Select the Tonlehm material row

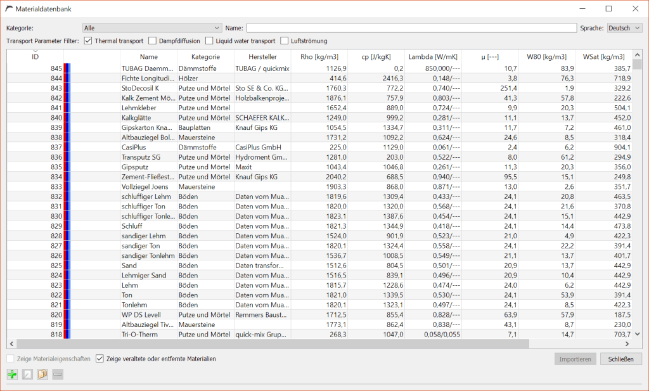[x=319, y=305]
